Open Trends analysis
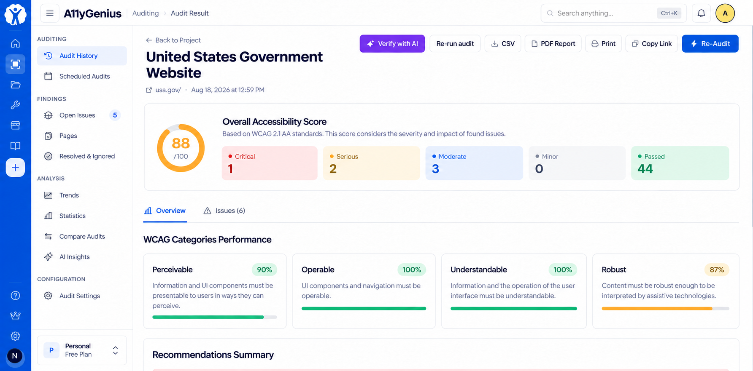The height and width of the screenshot is (371, 753). click(x=82, y=195)
